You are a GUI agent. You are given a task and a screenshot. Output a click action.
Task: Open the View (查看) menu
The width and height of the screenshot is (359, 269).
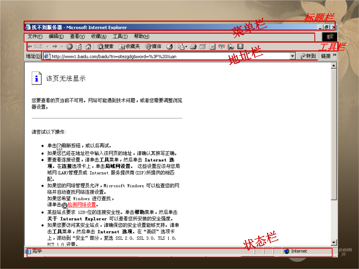click(x=77, y=37)
